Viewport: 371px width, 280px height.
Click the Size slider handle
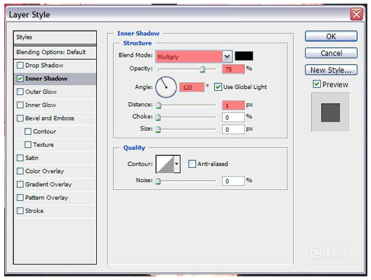158,129
